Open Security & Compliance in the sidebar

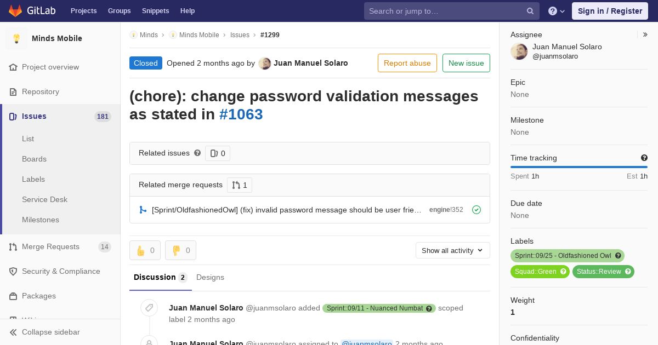(61, 271)
